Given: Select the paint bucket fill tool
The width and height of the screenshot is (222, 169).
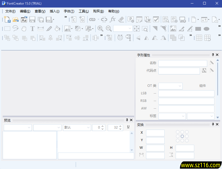Looking at the screenshot, I should [57, 28].
